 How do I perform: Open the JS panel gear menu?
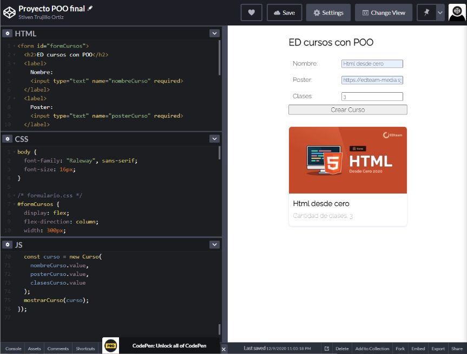click(x=6, y=244)
